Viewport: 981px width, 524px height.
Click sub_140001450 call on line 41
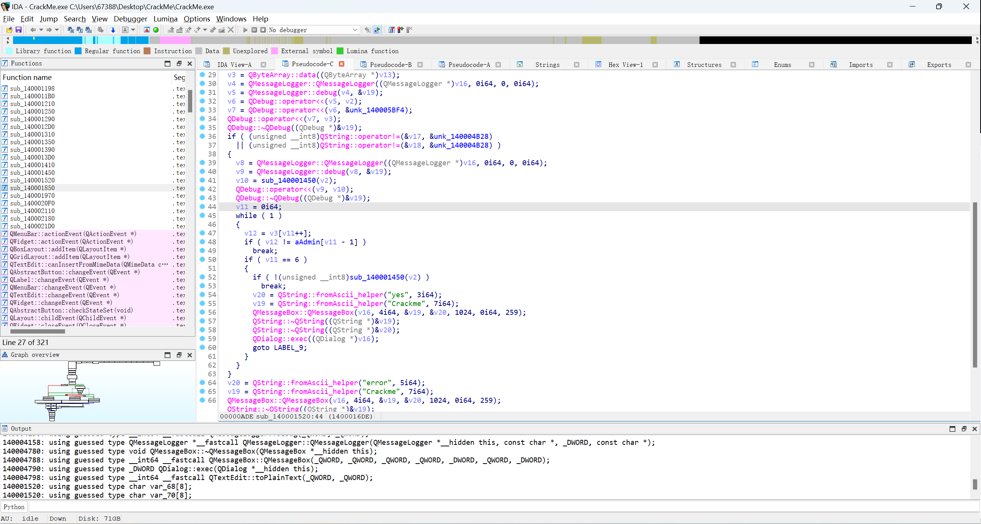coord(288,180)
